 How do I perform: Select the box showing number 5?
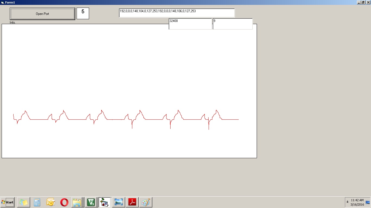(83, 13)
